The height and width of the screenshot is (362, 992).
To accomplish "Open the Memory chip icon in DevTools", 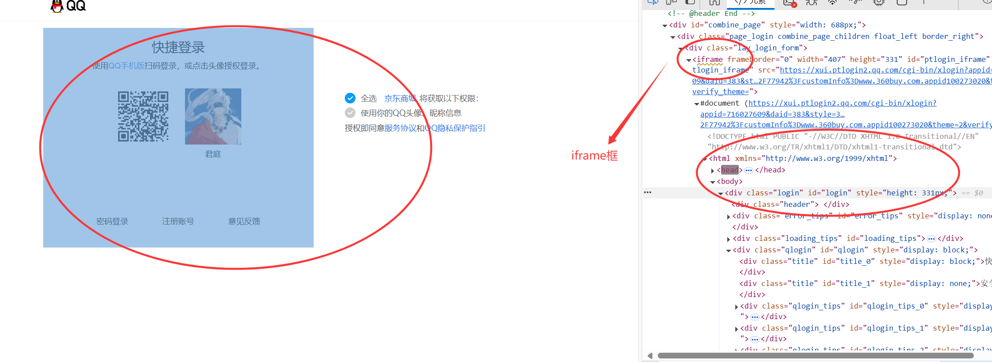I will (879, 3).
